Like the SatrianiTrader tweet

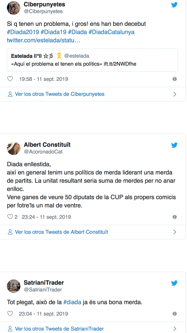(x=10, y=314)
